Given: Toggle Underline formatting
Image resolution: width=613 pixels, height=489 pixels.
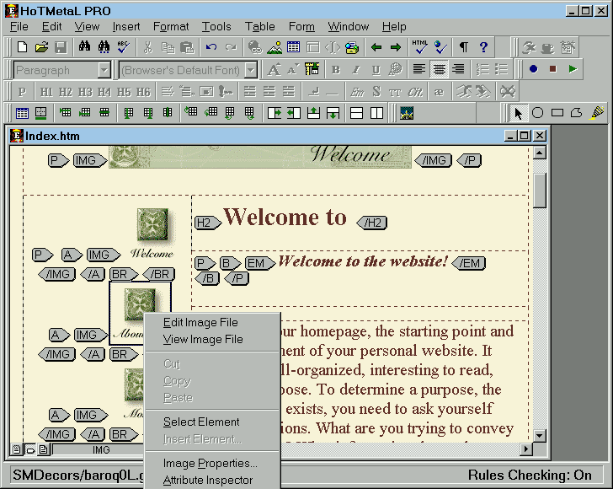Looking at the screenshot, I should click(376, 70).
